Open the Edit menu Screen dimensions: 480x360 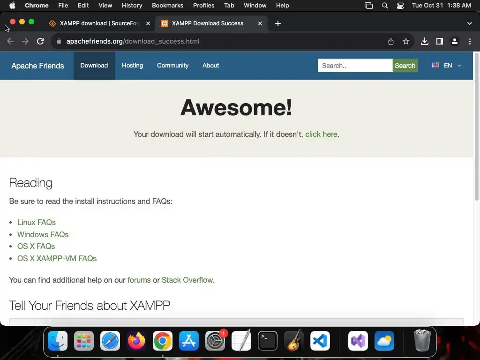click(x=83, y=6)
